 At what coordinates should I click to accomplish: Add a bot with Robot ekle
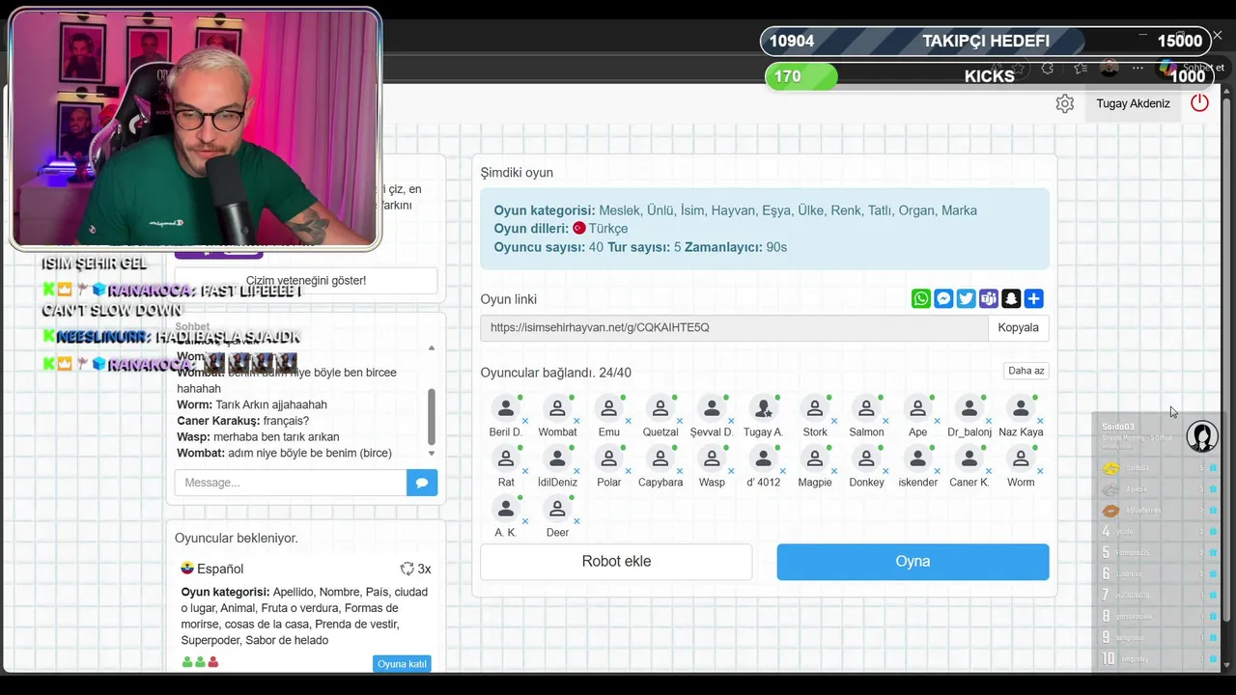[616, 562]
